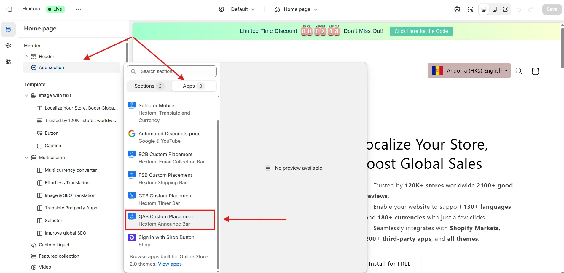Activate the preview inspector selection icon
Viewport: 564px width, 273px height.
point(471,9)
